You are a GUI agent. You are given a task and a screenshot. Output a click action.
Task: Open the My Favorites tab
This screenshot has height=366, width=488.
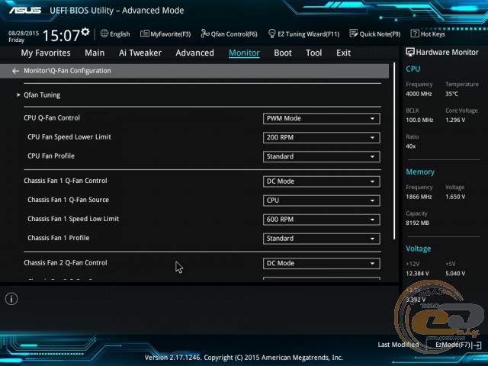point(46,53)
